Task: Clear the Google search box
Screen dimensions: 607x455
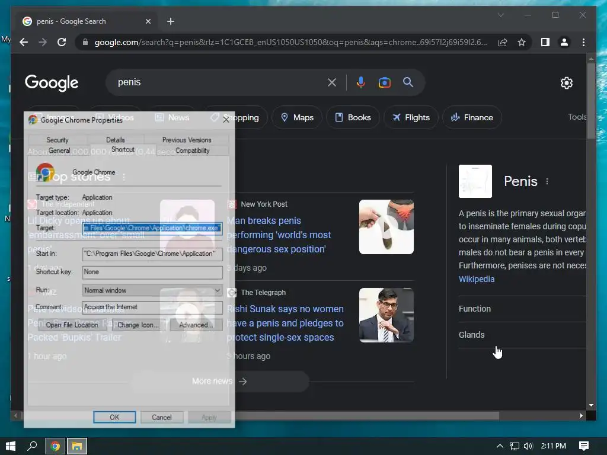Action: (332, 82)
